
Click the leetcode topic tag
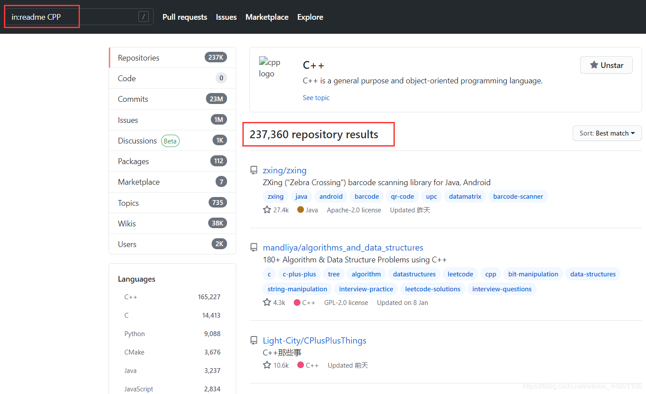tap(460, 274)
